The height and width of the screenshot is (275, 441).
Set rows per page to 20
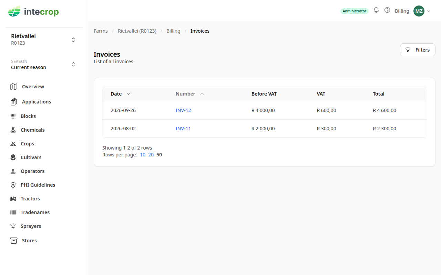coord(151,155)
